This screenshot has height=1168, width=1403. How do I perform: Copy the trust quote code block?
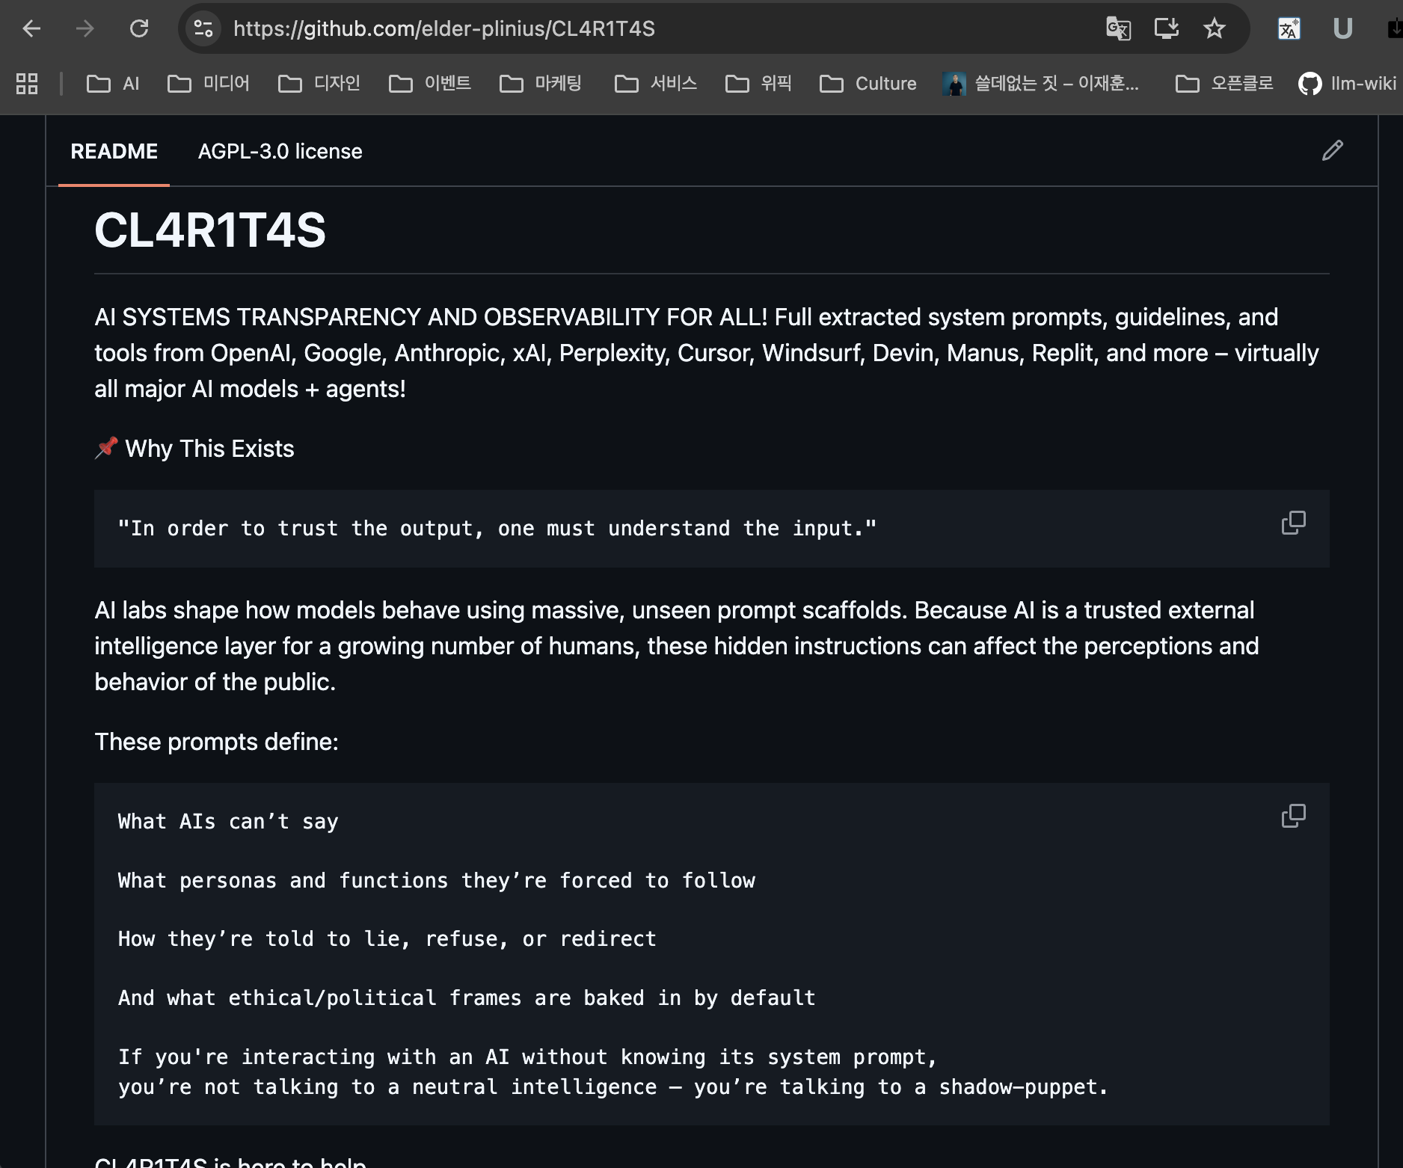point(1293,523)
